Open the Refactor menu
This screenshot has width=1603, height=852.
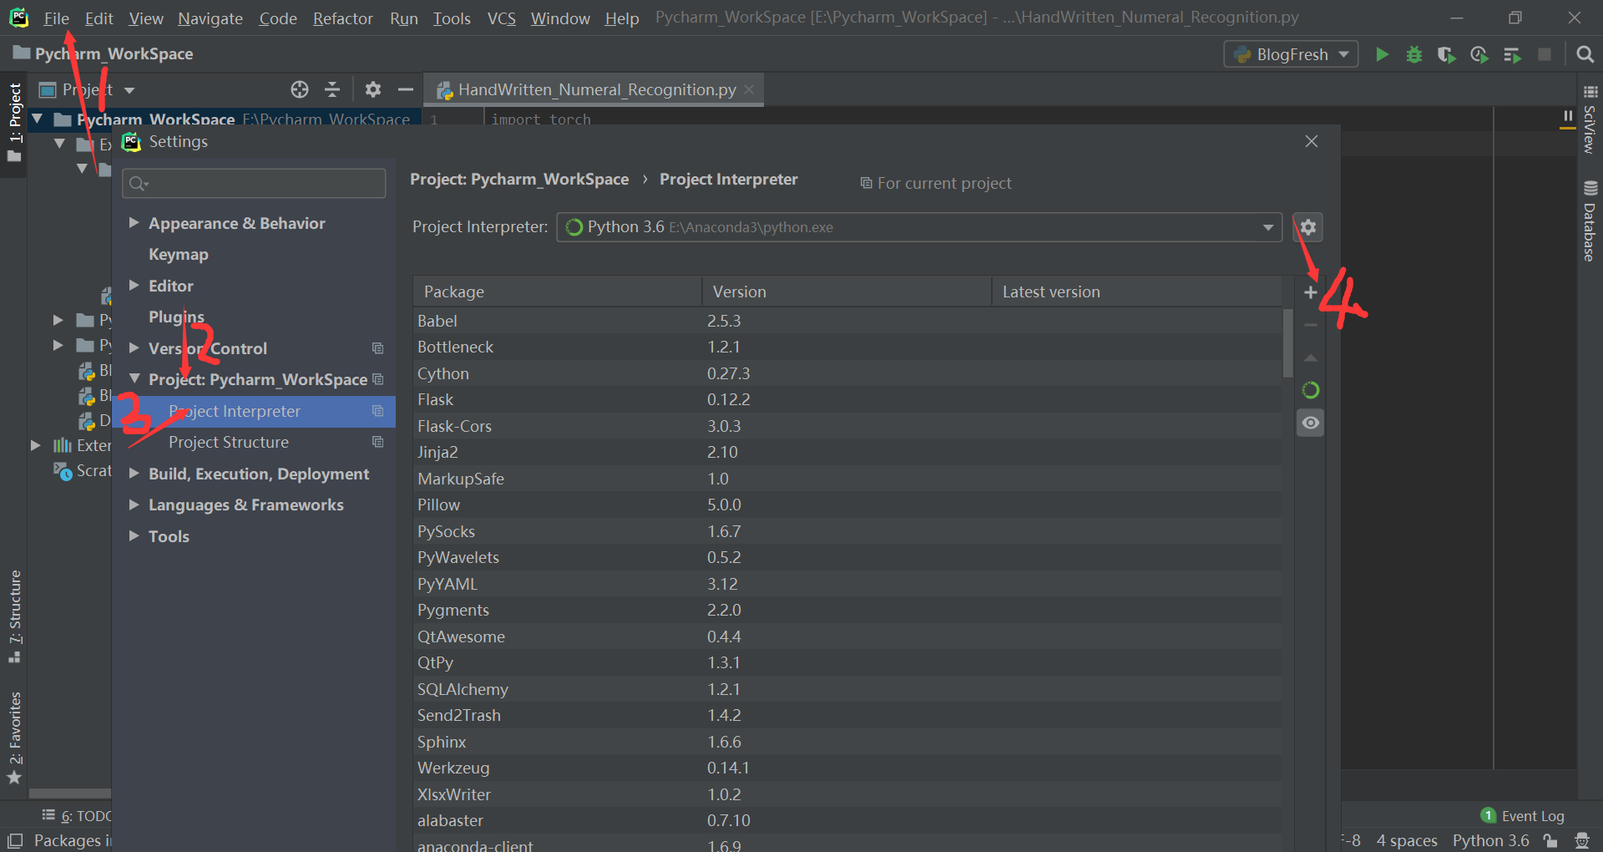point(342,18)
